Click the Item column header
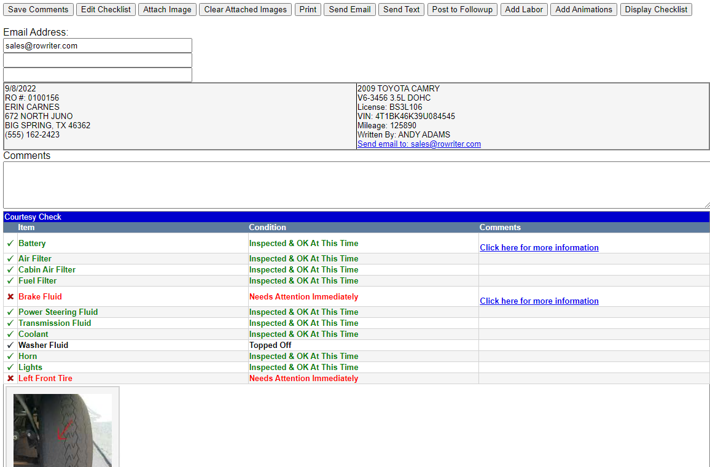Screen dimensions: 710x467 pyautogui.click(x=26, y=228)
